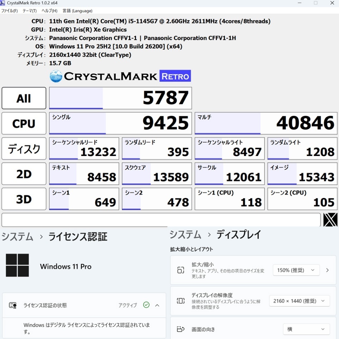
Task: Minimize the CrystalMark Retro window
Action: pyautogui.click(x=299, y=3)
